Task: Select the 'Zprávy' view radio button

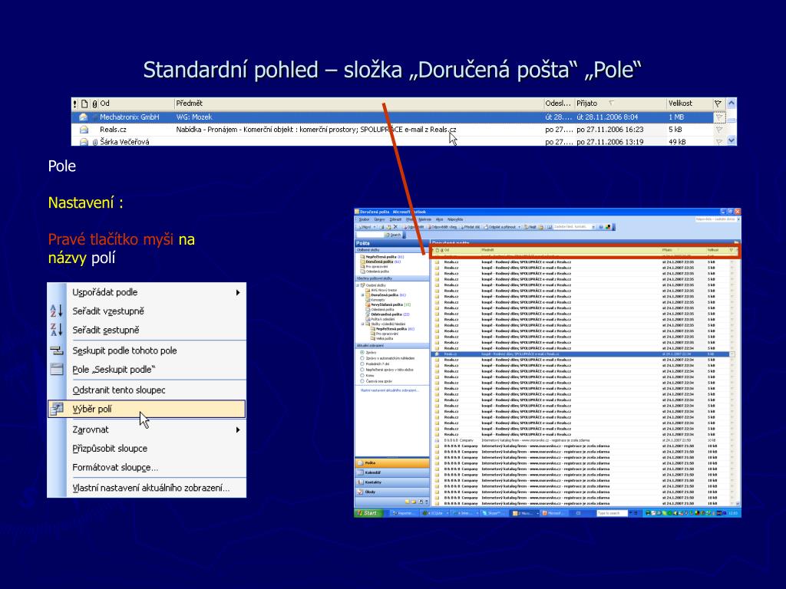Action: 362,353
